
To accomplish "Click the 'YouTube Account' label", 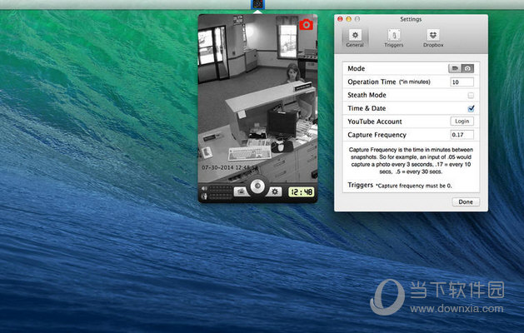I will click(375, 122).
